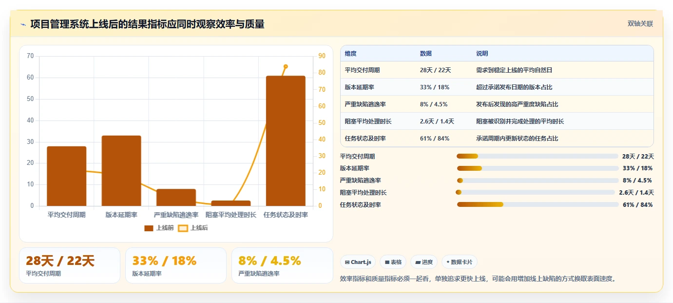Image resolution: width=673 pixels, height=303 pixels.
Task: Click description 需求到稳定上线的平均自然日
Action: [x=514, y=70]
